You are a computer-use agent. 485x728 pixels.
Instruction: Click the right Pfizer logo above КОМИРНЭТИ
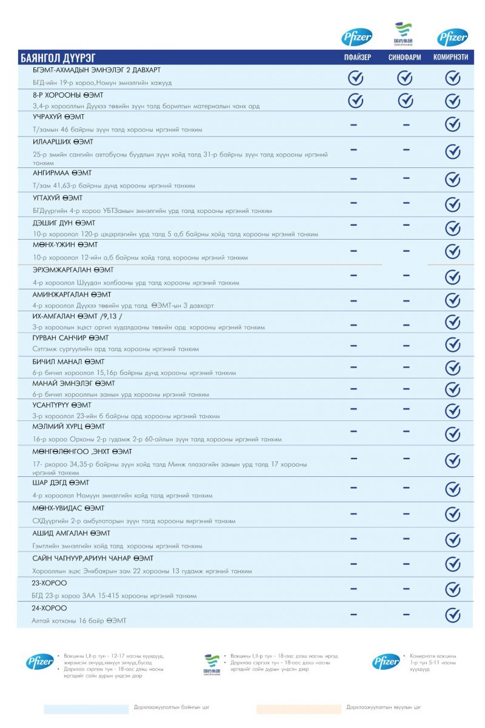coord(452,38)
